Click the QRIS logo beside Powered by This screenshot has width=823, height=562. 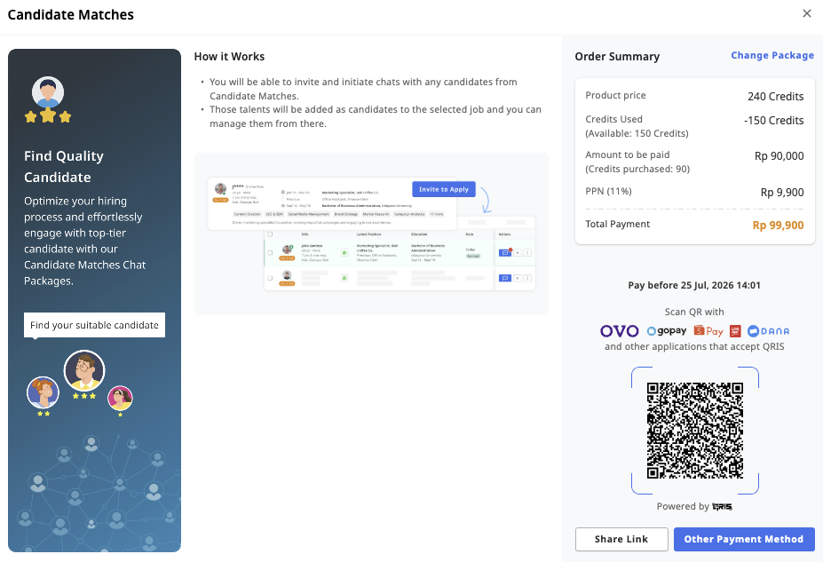click(x=722, y=506)
